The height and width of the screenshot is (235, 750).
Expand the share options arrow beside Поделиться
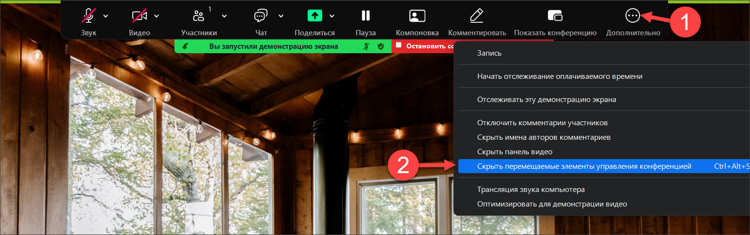click(332, 16)
